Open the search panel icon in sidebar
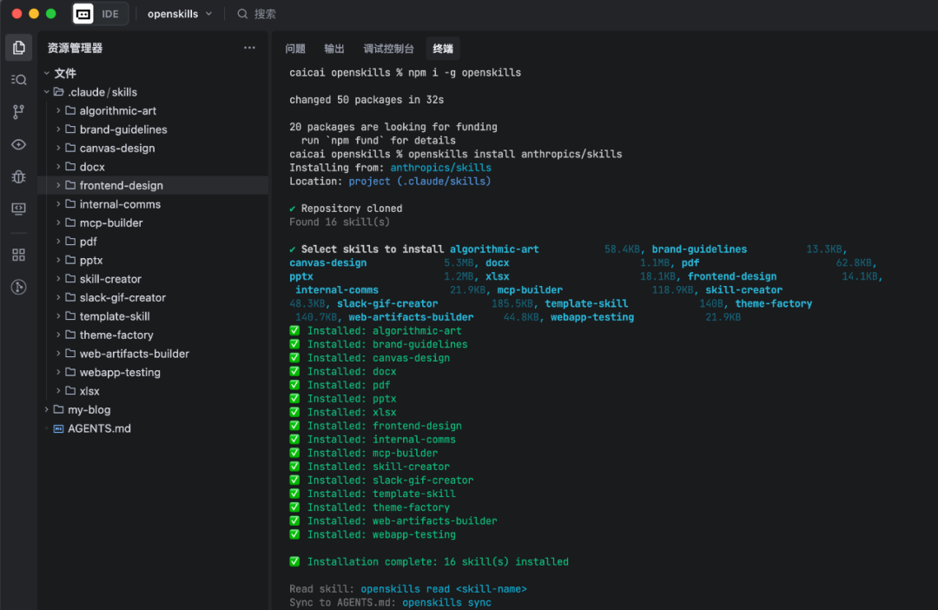Image resolution: width=938 pixels, height=610 pixels. 18,80
